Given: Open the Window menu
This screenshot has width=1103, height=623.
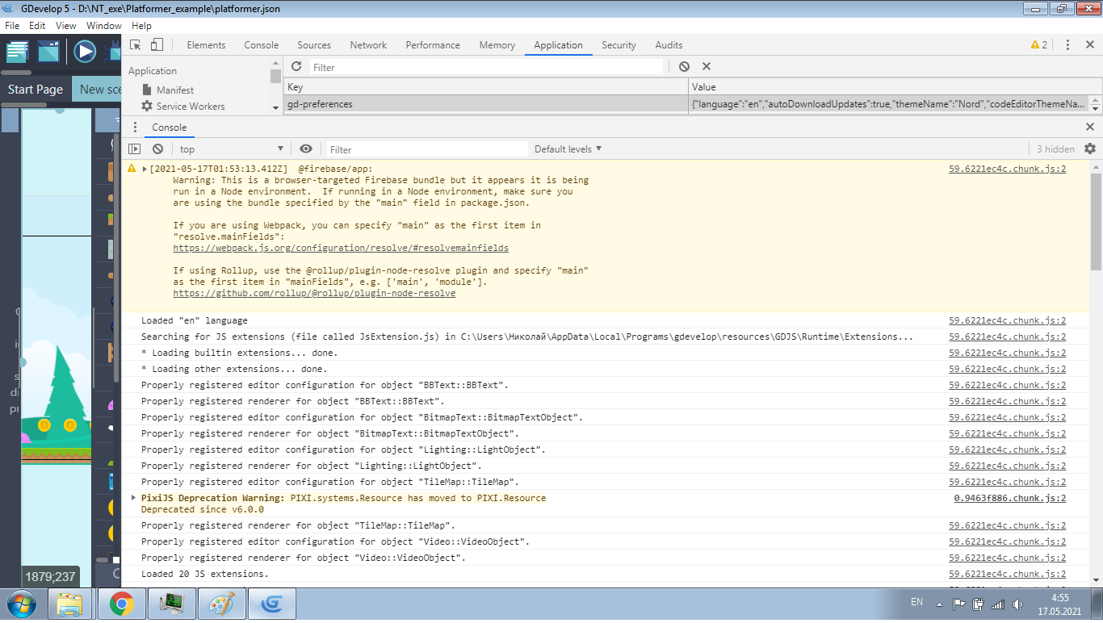Looking at the screenshot, I should coord(104,26).
